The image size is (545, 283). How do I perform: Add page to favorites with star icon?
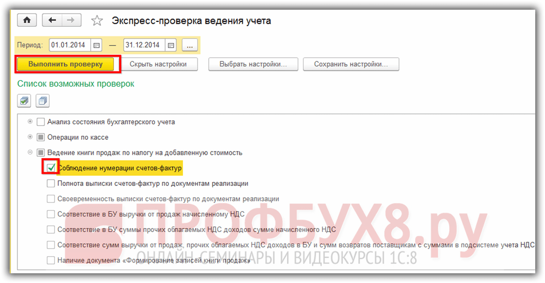pyautogui.click(x=97, y=21)
